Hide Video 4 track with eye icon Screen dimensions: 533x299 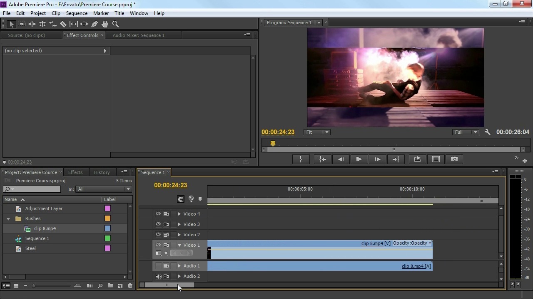tap(158, 214)
